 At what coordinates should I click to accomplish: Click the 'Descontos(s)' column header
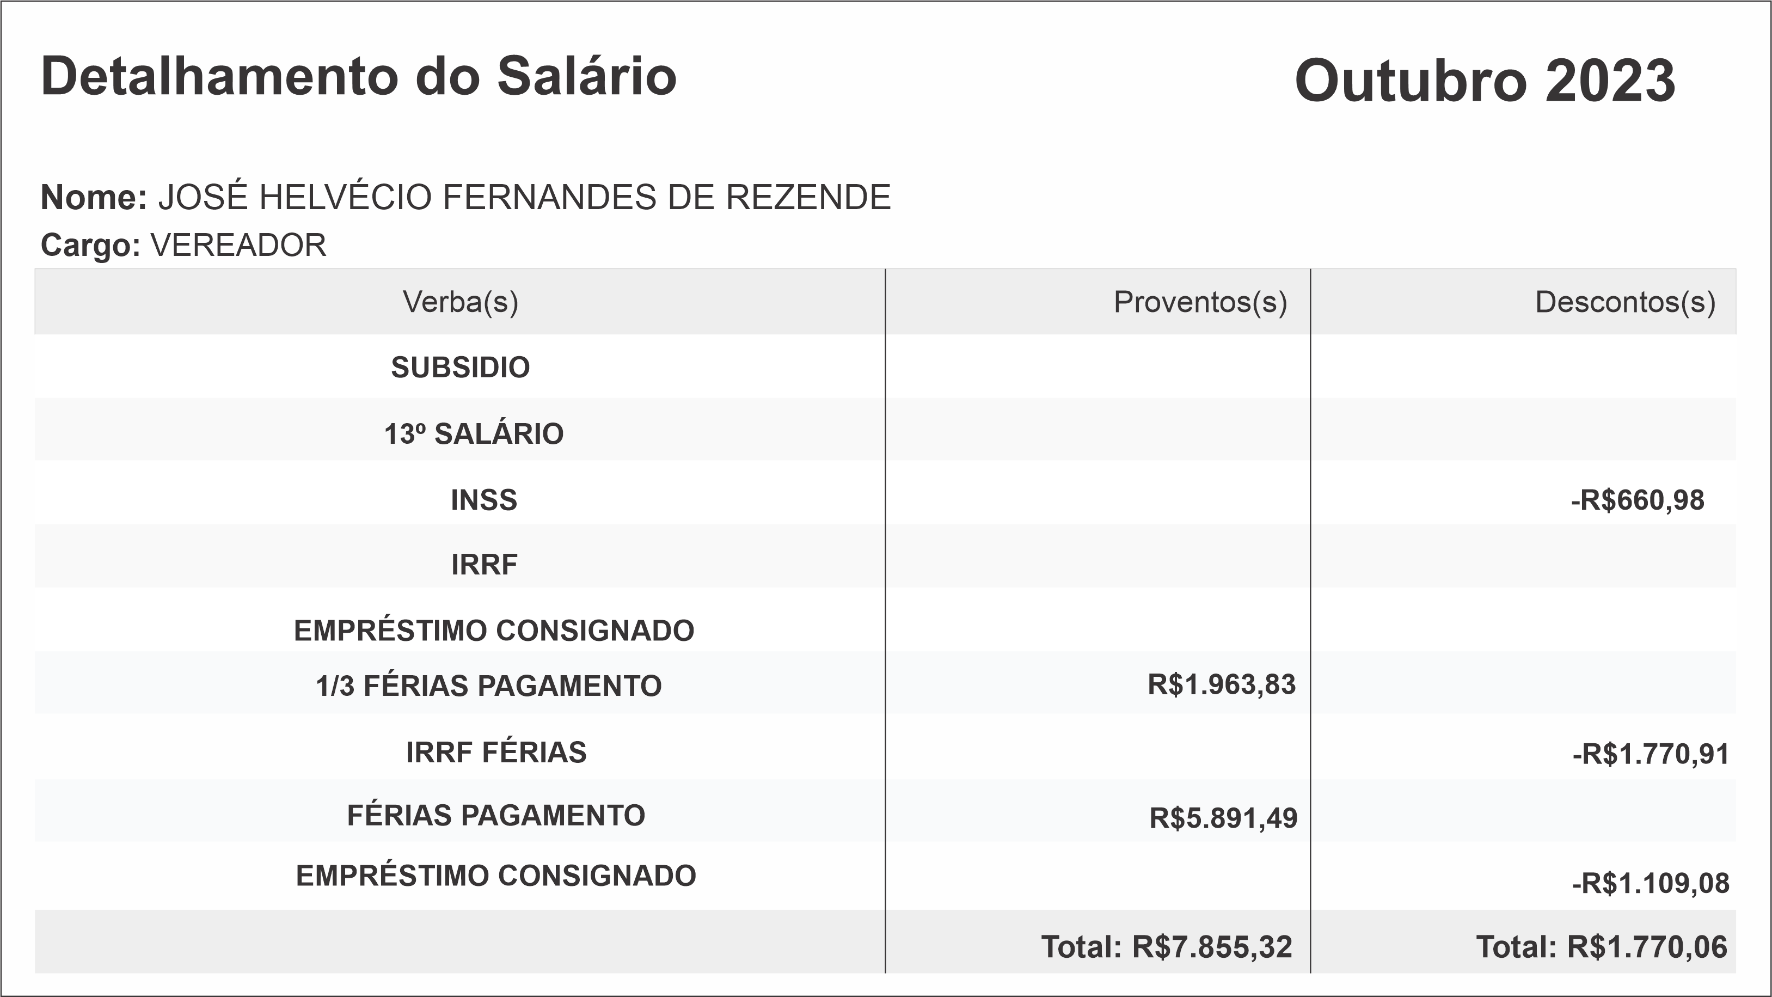point(1625,302)
